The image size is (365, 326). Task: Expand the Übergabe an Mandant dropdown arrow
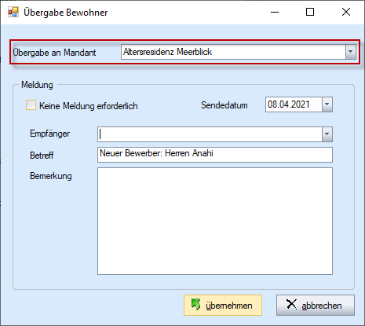(351, 52)
